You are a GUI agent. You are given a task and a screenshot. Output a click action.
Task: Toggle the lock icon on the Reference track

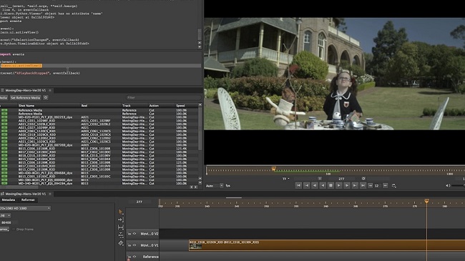pyautogui.click(x=129, y=257)
